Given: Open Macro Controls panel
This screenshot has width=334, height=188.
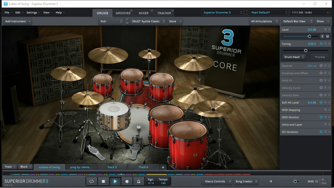Looking at the screenshot, I should pos(217,181).
